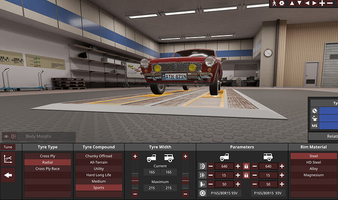Image resolution: width=338 pixels, height=200 pixels.
Task: Toggle the eye visibility icon near Body Morphs
Action: (6, 137)
